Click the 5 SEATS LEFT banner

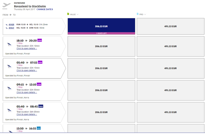tap(101, 33)
